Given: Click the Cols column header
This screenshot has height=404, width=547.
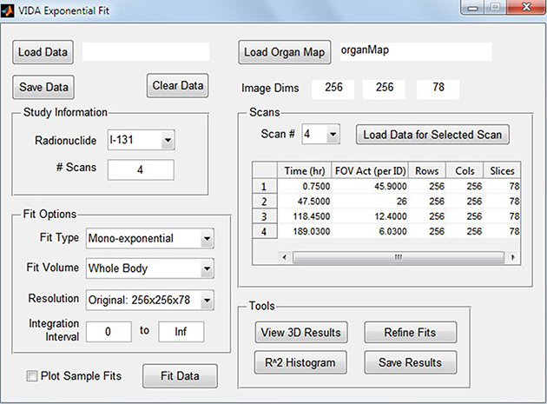Looking at the screenshot, I should click(465, 171).
